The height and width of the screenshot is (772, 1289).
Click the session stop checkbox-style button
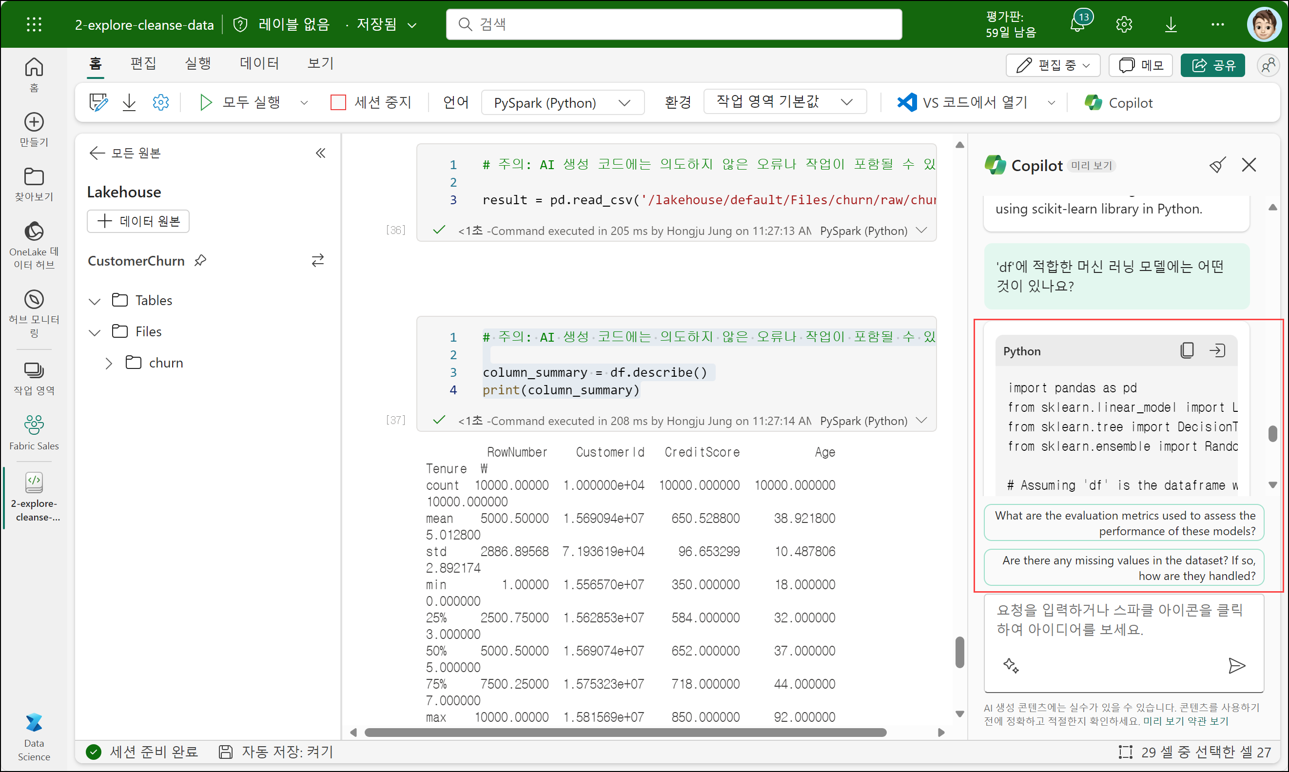338,102
